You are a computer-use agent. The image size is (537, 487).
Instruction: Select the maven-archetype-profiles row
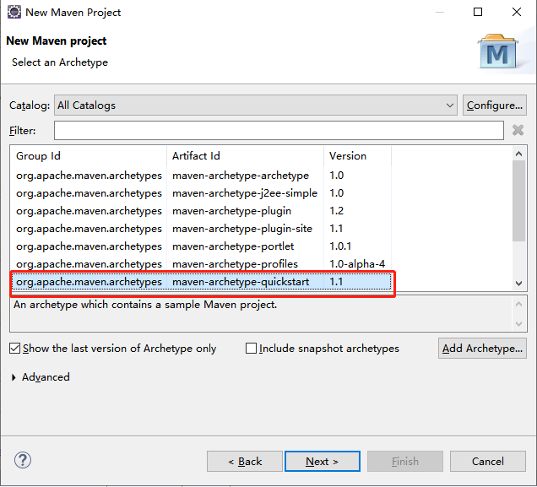pos(201,264)
